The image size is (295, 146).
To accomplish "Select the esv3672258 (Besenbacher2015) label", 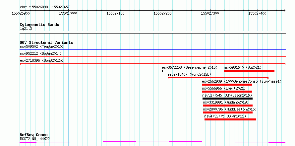I will (x=190, y=67).
